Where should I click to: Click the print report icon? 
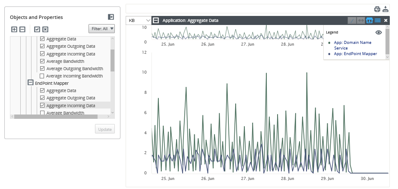pos(377,9)
